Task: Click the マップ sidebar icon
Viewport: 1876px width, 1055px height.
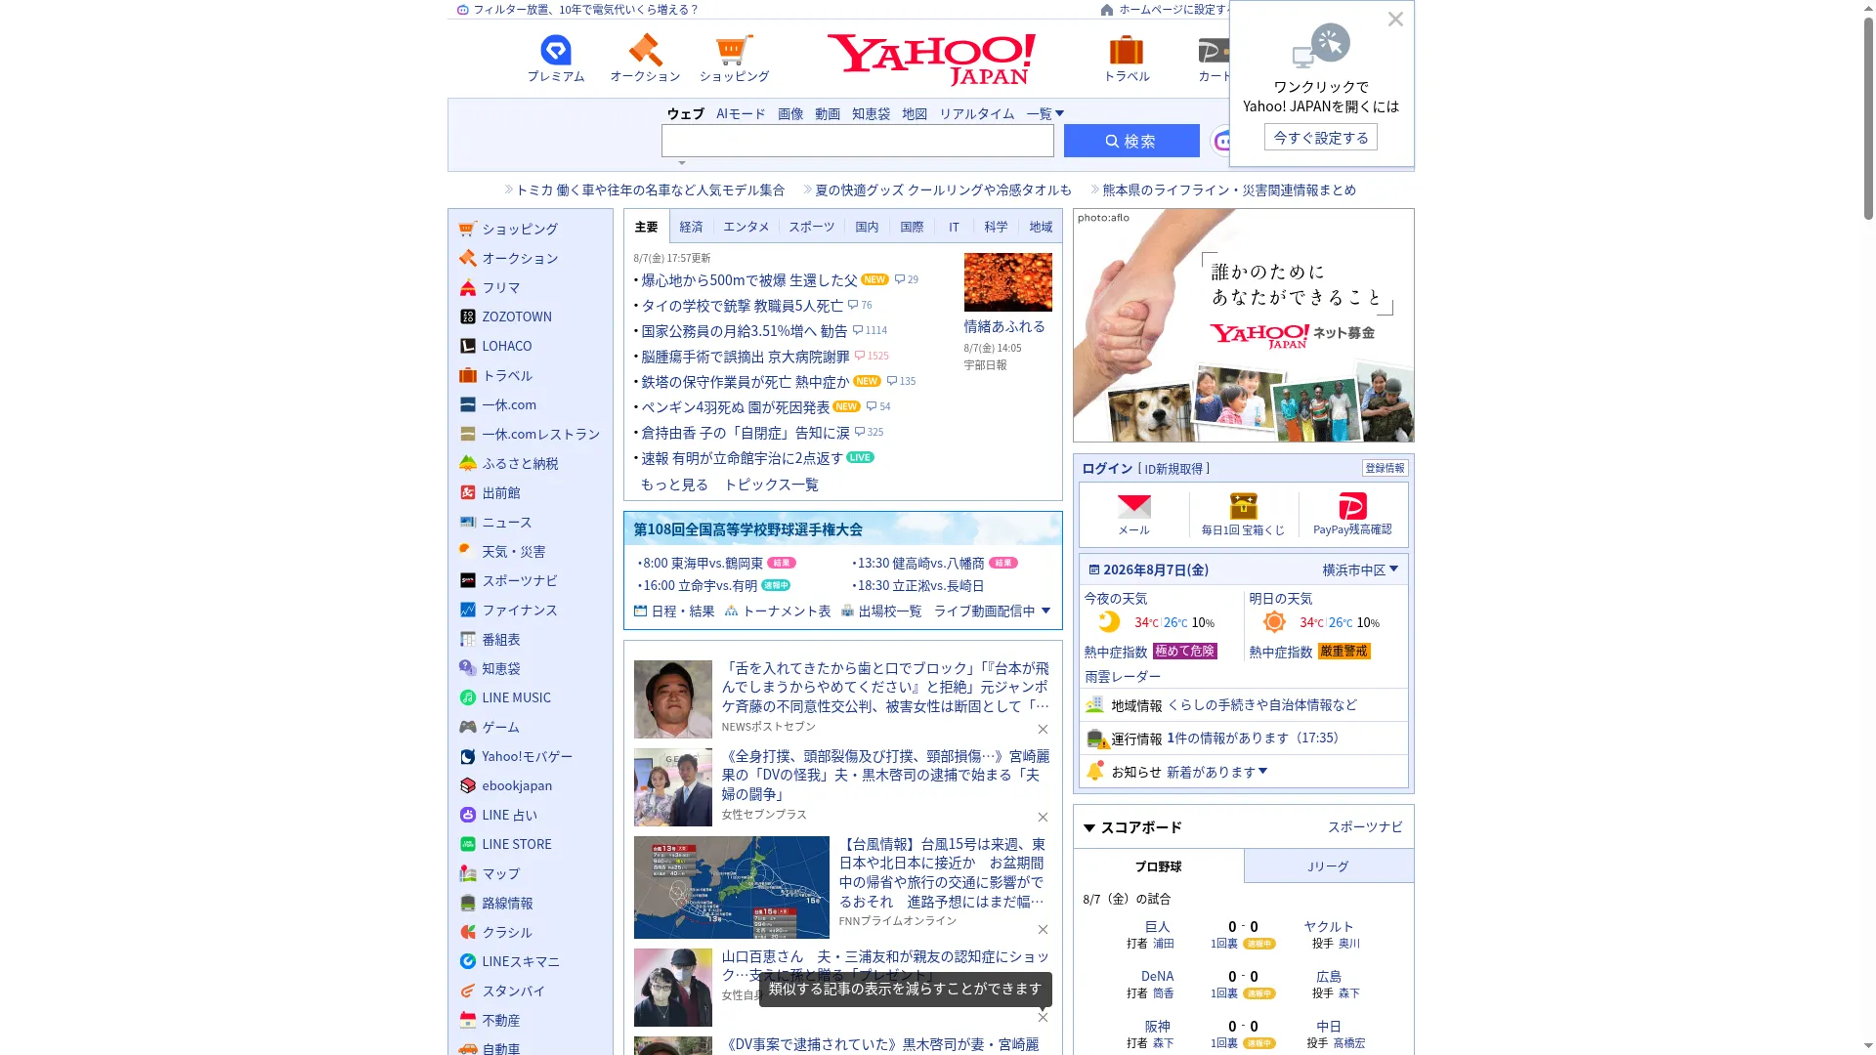Action: click(x=468, y=873)
